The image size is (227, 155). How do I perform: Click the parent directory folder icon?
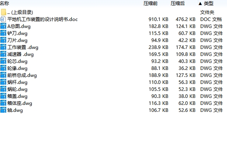(x=3, y=12)
